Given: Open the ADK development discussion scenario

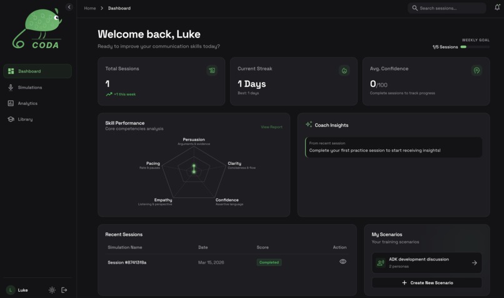Looking at the screenshot, I should [426, 262].
